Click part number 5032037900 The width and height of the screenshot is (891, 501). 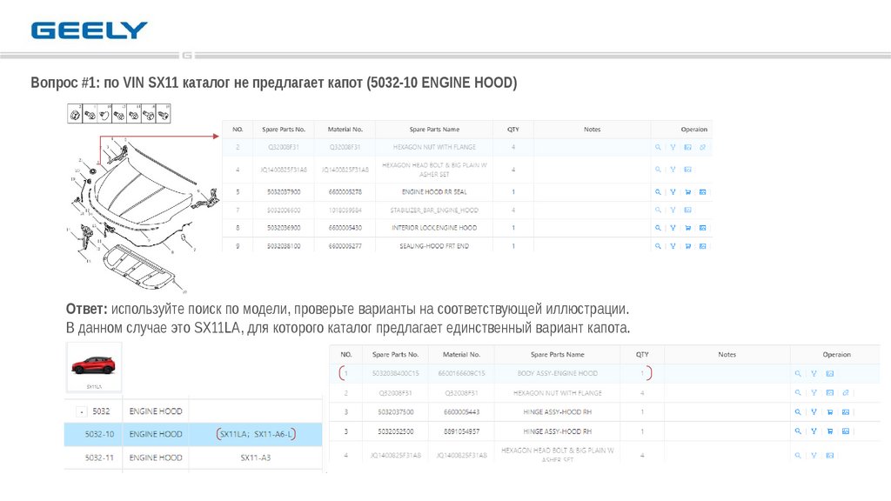point(284,192)
